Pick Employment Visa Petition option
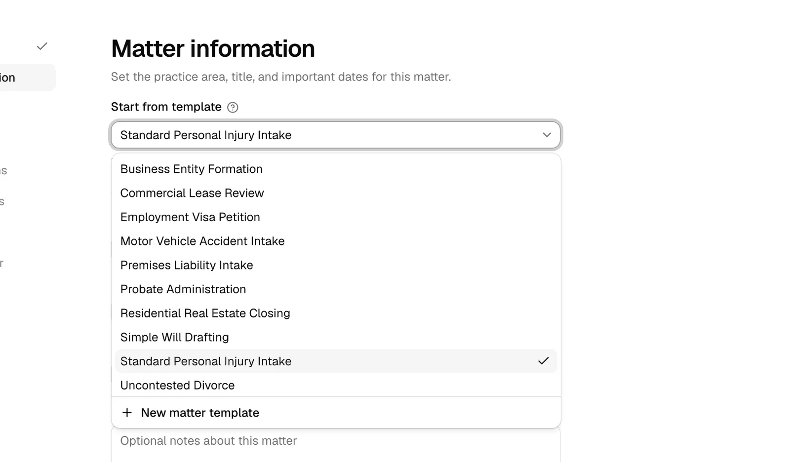This screenshot has height=462, width=790. tap(336, 217)
